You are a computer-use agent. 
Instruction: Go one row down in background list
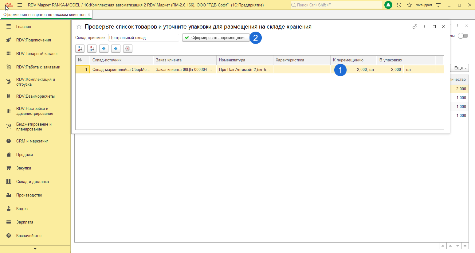(x=457, y=246)
